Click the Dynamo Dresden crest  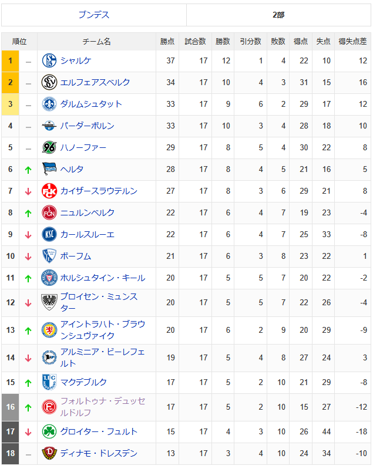49,453
